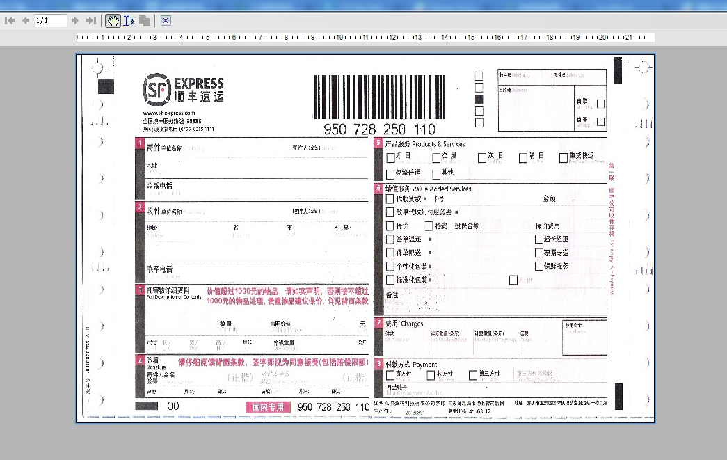Image resolution: width=727 pixels, height=460 pixels.
Task: Click the 国内专用 pink label
Action: pos(268,407)
